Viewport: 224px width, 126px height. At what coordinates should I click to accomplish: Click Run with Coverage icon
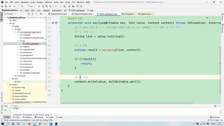pyautogui.click(x=47, y=6)
